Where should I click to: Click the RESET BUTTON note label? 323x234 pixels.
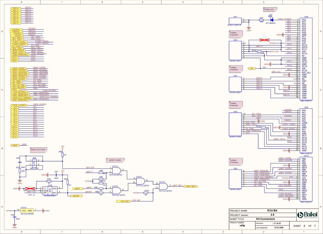click(x=38, y=150)
